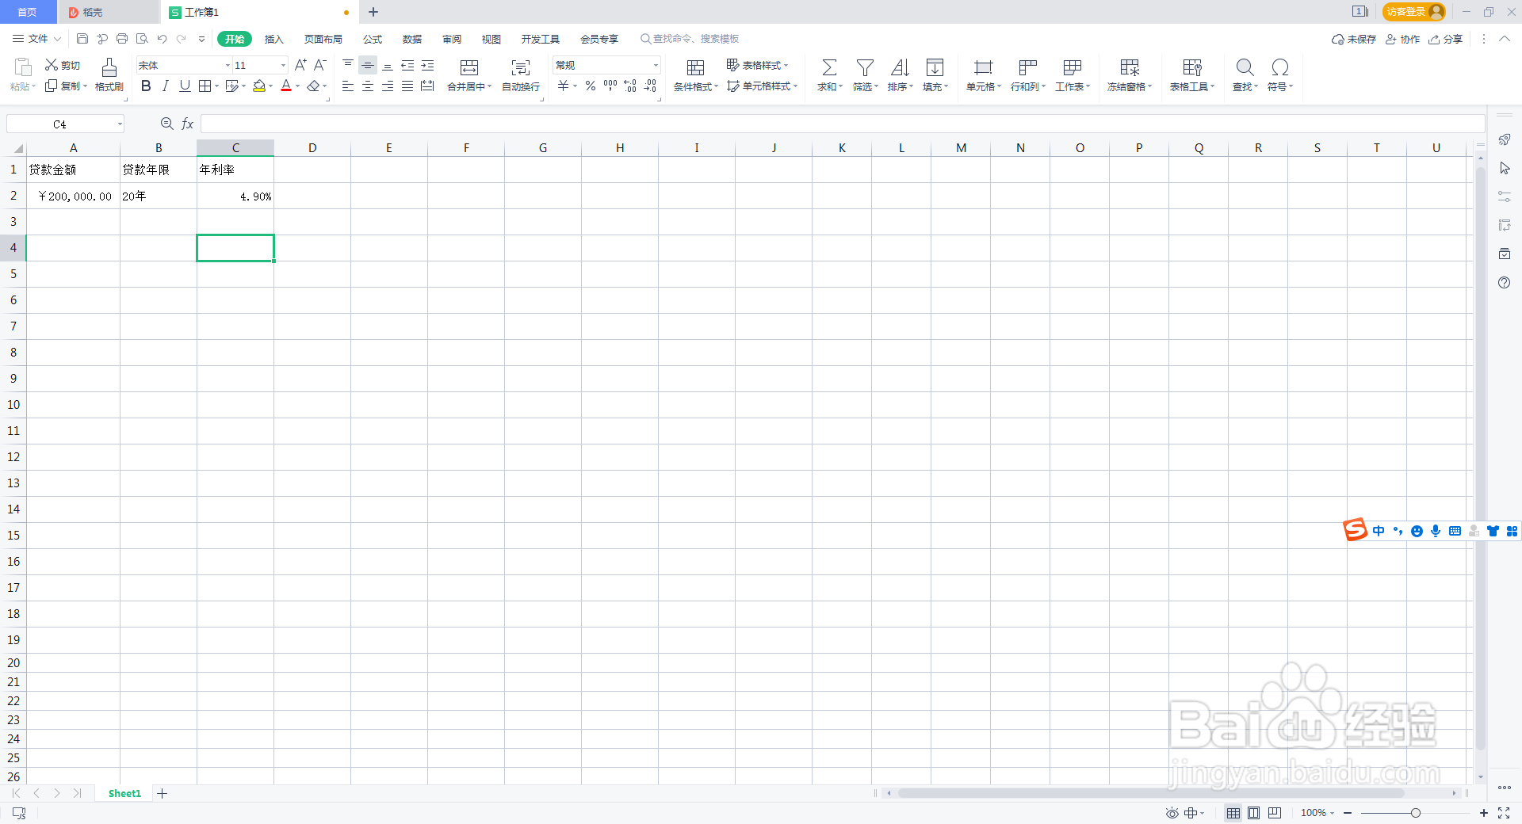Expand the Merge and Center (合并居中) dropdown
The width and height of the screenshot is (1522, 824).
click(x=490, y=87)
